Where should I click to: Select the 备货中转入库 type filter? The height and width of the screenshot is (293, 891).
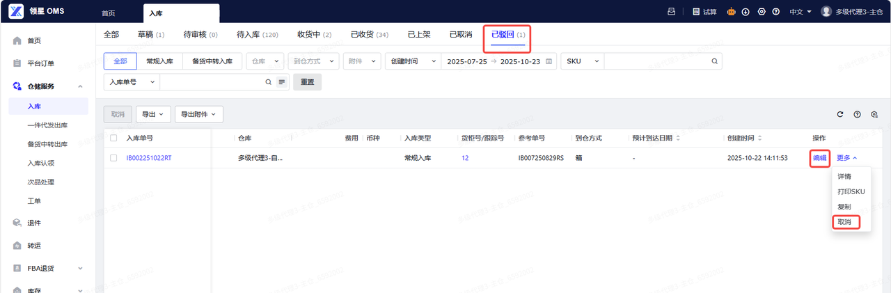[x=212, y=61]
